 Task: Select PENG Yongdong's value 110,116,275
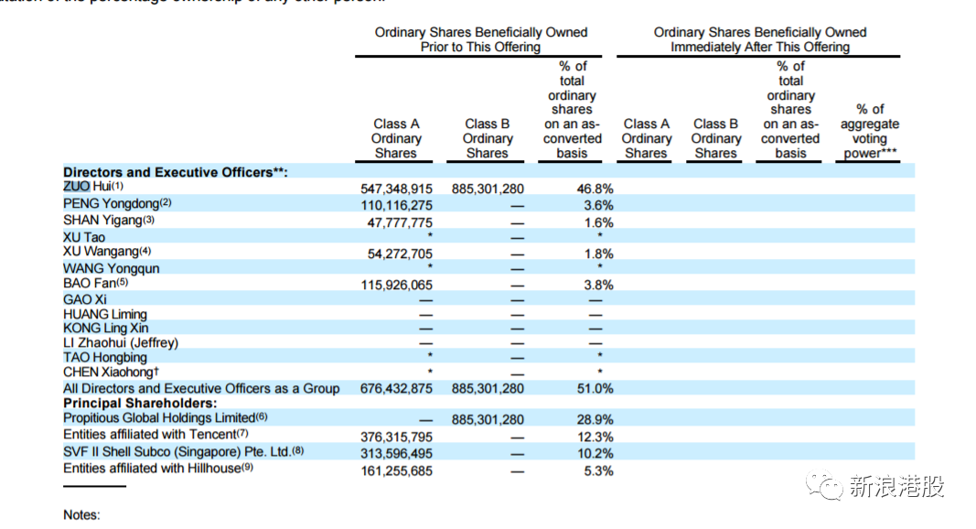[x=396, y=206]
